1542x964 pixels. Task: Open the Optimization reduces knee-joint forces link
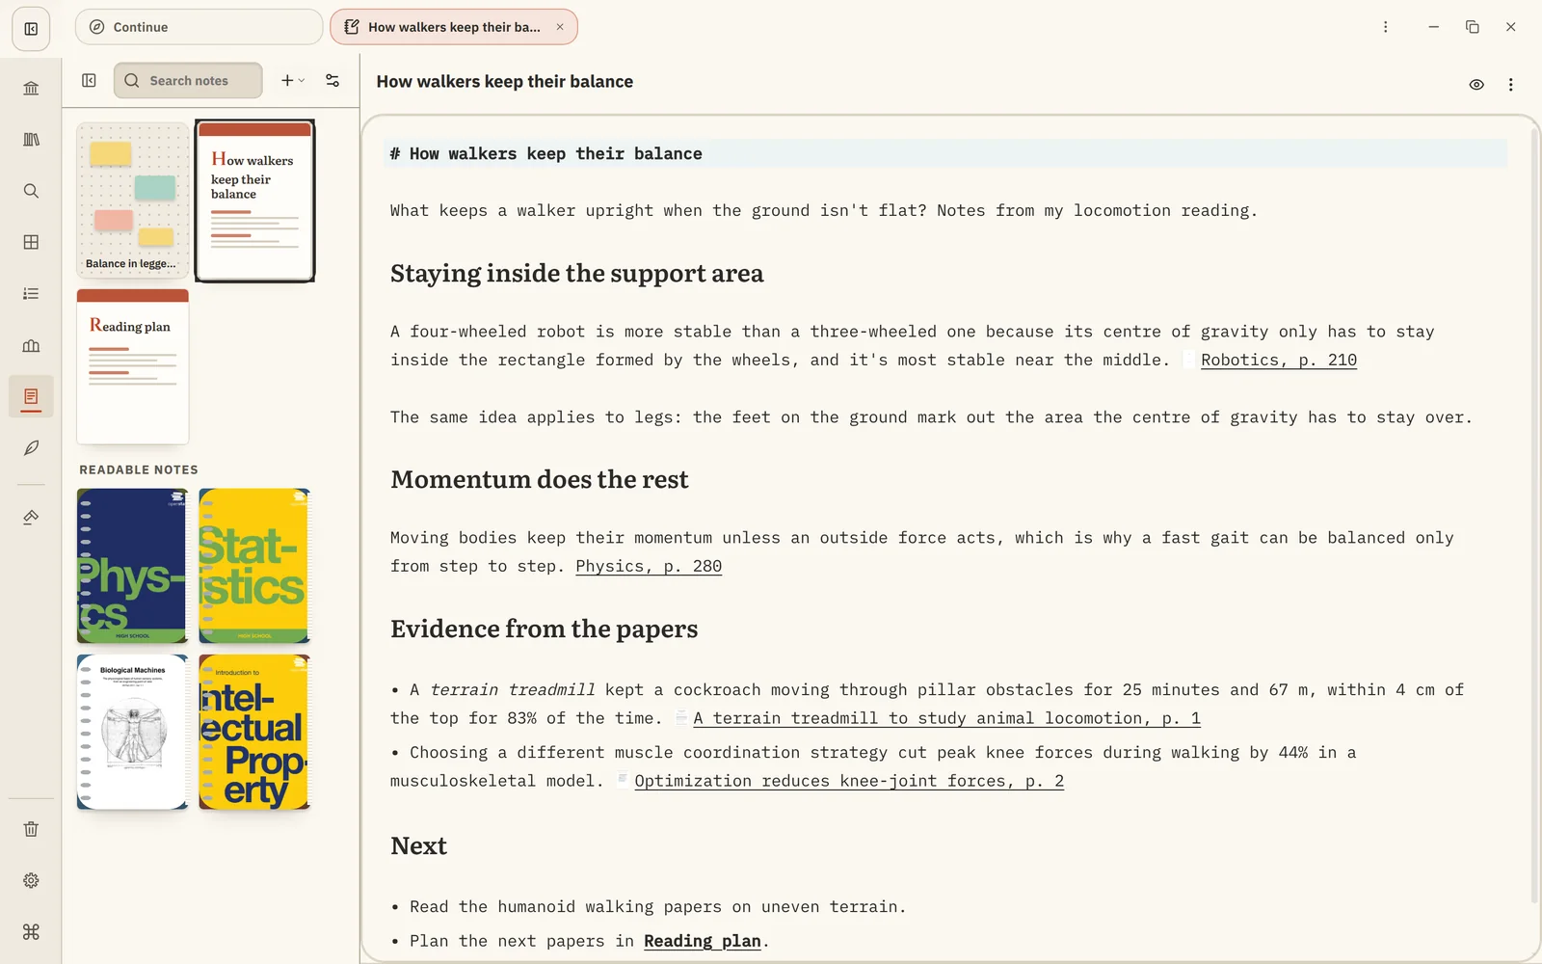pyautogui.click(x=849, y=781)
